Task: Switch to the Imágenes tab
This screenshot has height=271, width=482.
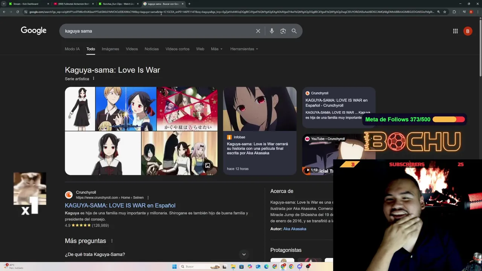Action: pyautogui.click(x=110, y=49)
